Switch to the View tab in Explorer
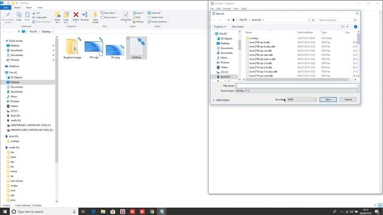Viewport: 383px width, 215px height. [40, 8]
